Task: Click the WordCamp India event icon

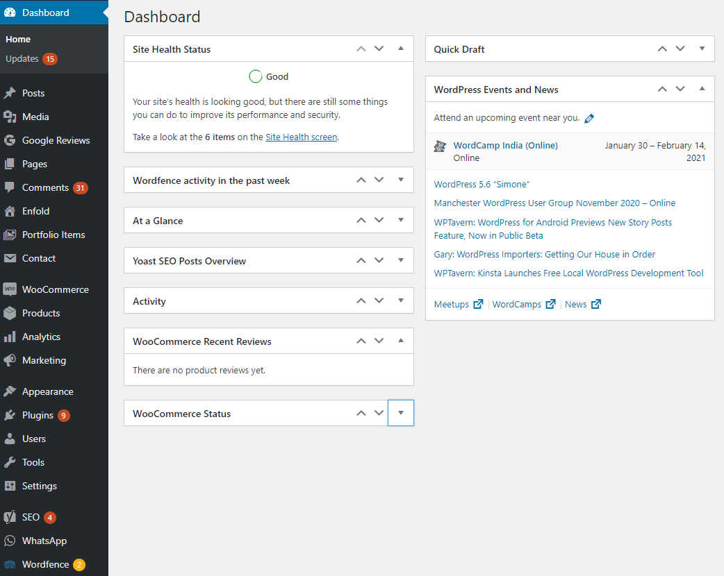Action: (x=440, y=146)
